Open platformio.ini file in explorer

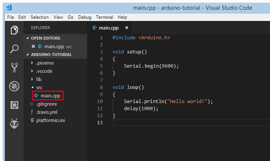(50, 120)
